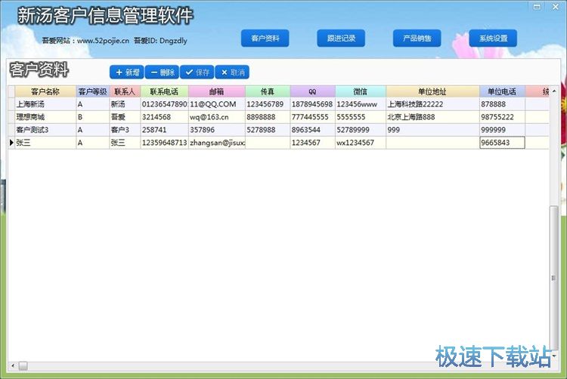Screen dimensions: 567x379
Task: Switch to the 跟进记录 tab
Action: tap(341, 39)
